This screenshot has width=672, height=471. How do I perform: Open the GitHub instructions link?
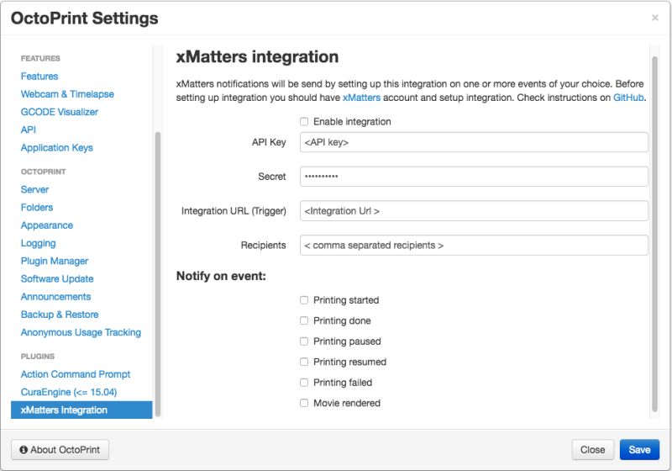[628, 98]
